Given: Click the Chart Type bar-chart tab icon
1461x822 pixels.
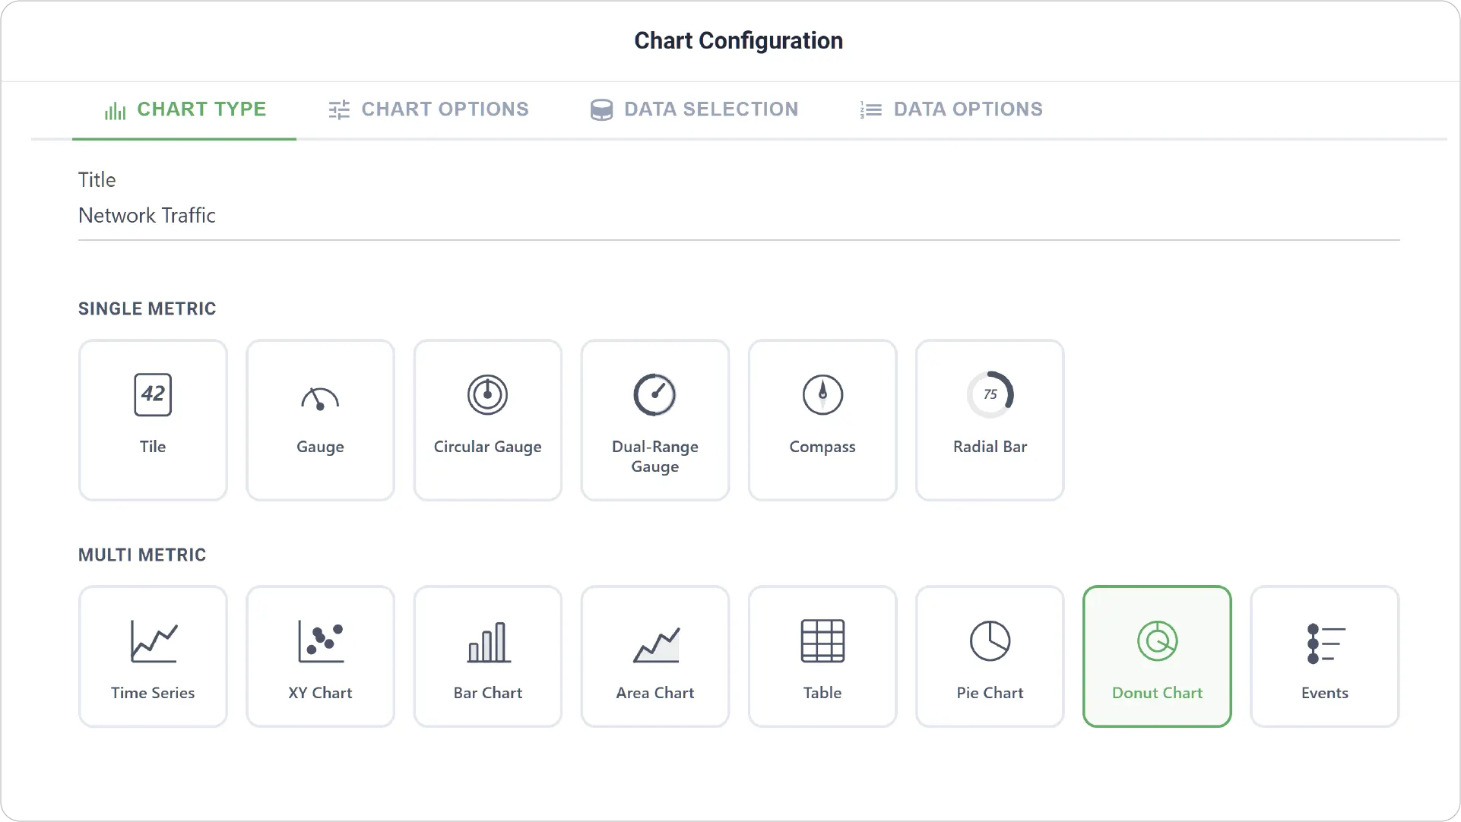Looking at the screenshot, I should (116, 111).
